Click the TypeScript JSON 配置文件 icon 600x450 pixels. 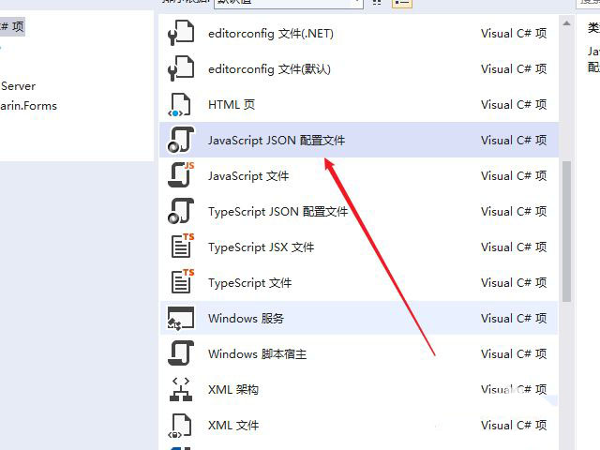coord(179,212)
